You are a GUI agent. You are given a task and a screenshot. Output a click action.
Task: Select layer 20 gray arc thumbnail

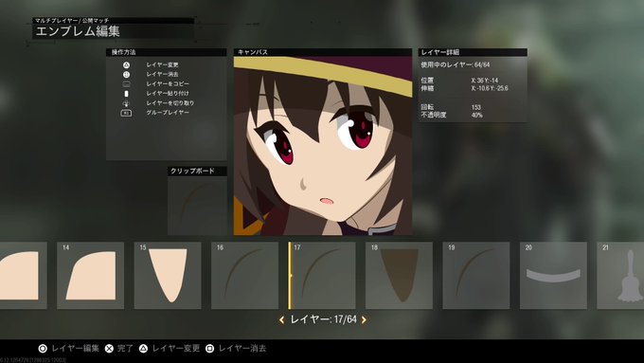coord(554,276)
